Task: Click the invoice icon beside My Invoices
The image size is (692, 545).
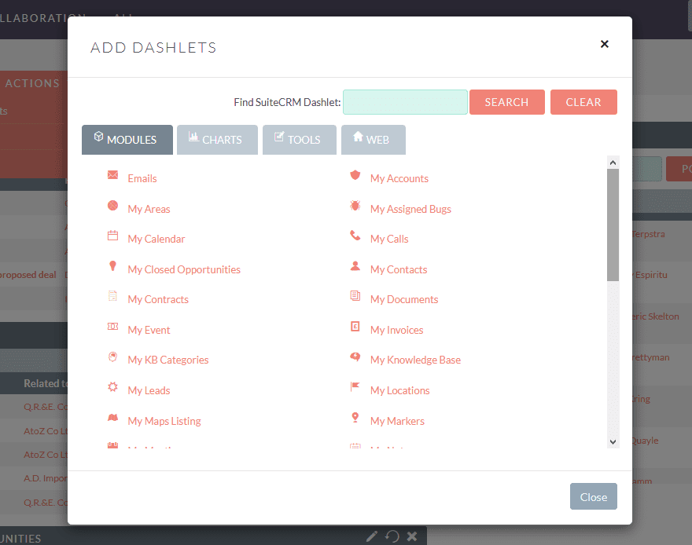Action: pos(355,327)
